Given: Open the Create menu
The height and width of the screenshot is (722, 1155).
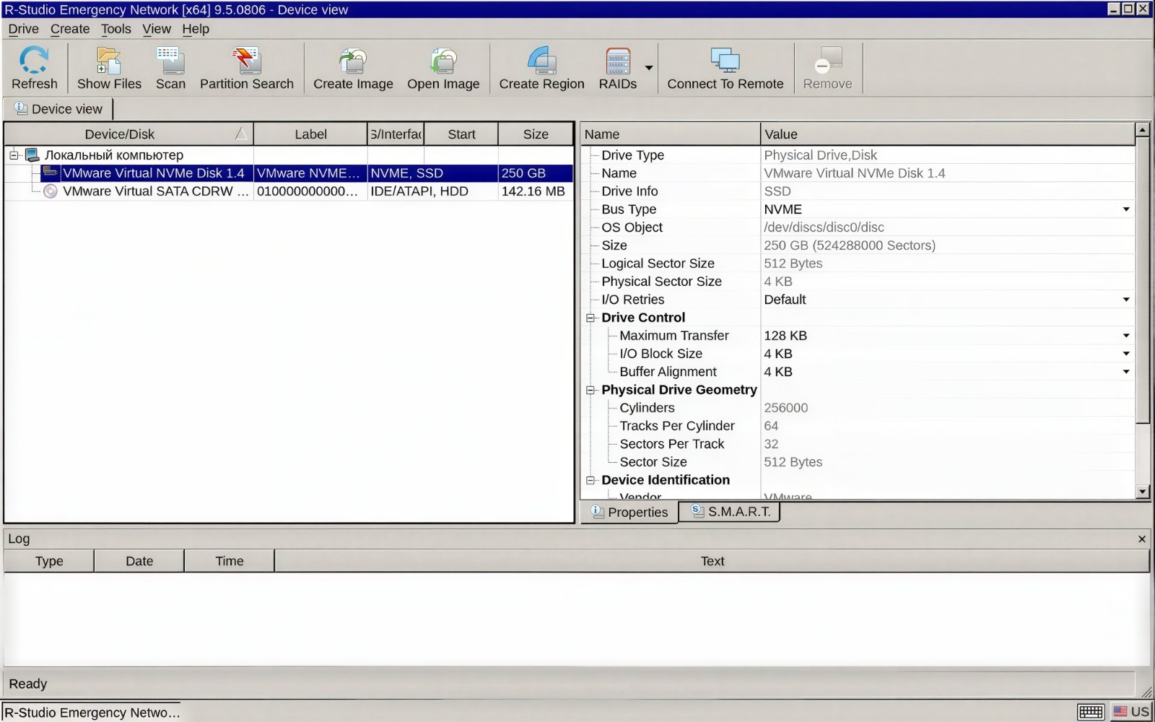Looking at the screenshot, I should pyautogui.click(x=70, y=29).
